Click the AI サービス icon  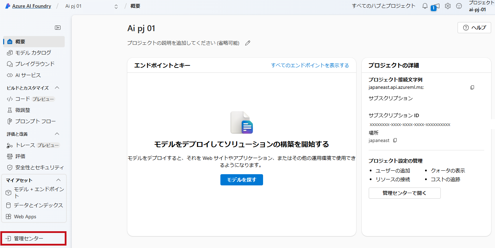tap(10, 75)
